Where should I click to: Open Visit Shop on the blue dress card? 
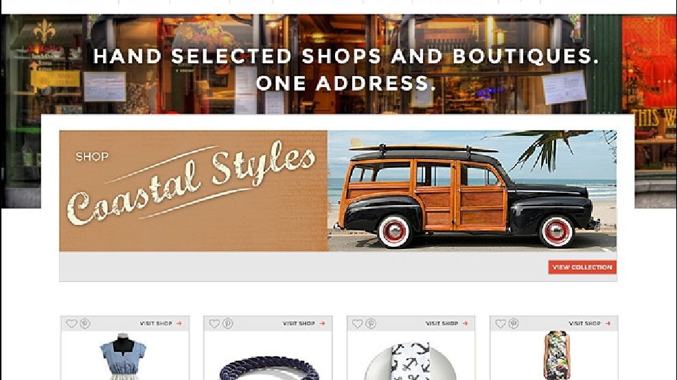tap(161, 323)
